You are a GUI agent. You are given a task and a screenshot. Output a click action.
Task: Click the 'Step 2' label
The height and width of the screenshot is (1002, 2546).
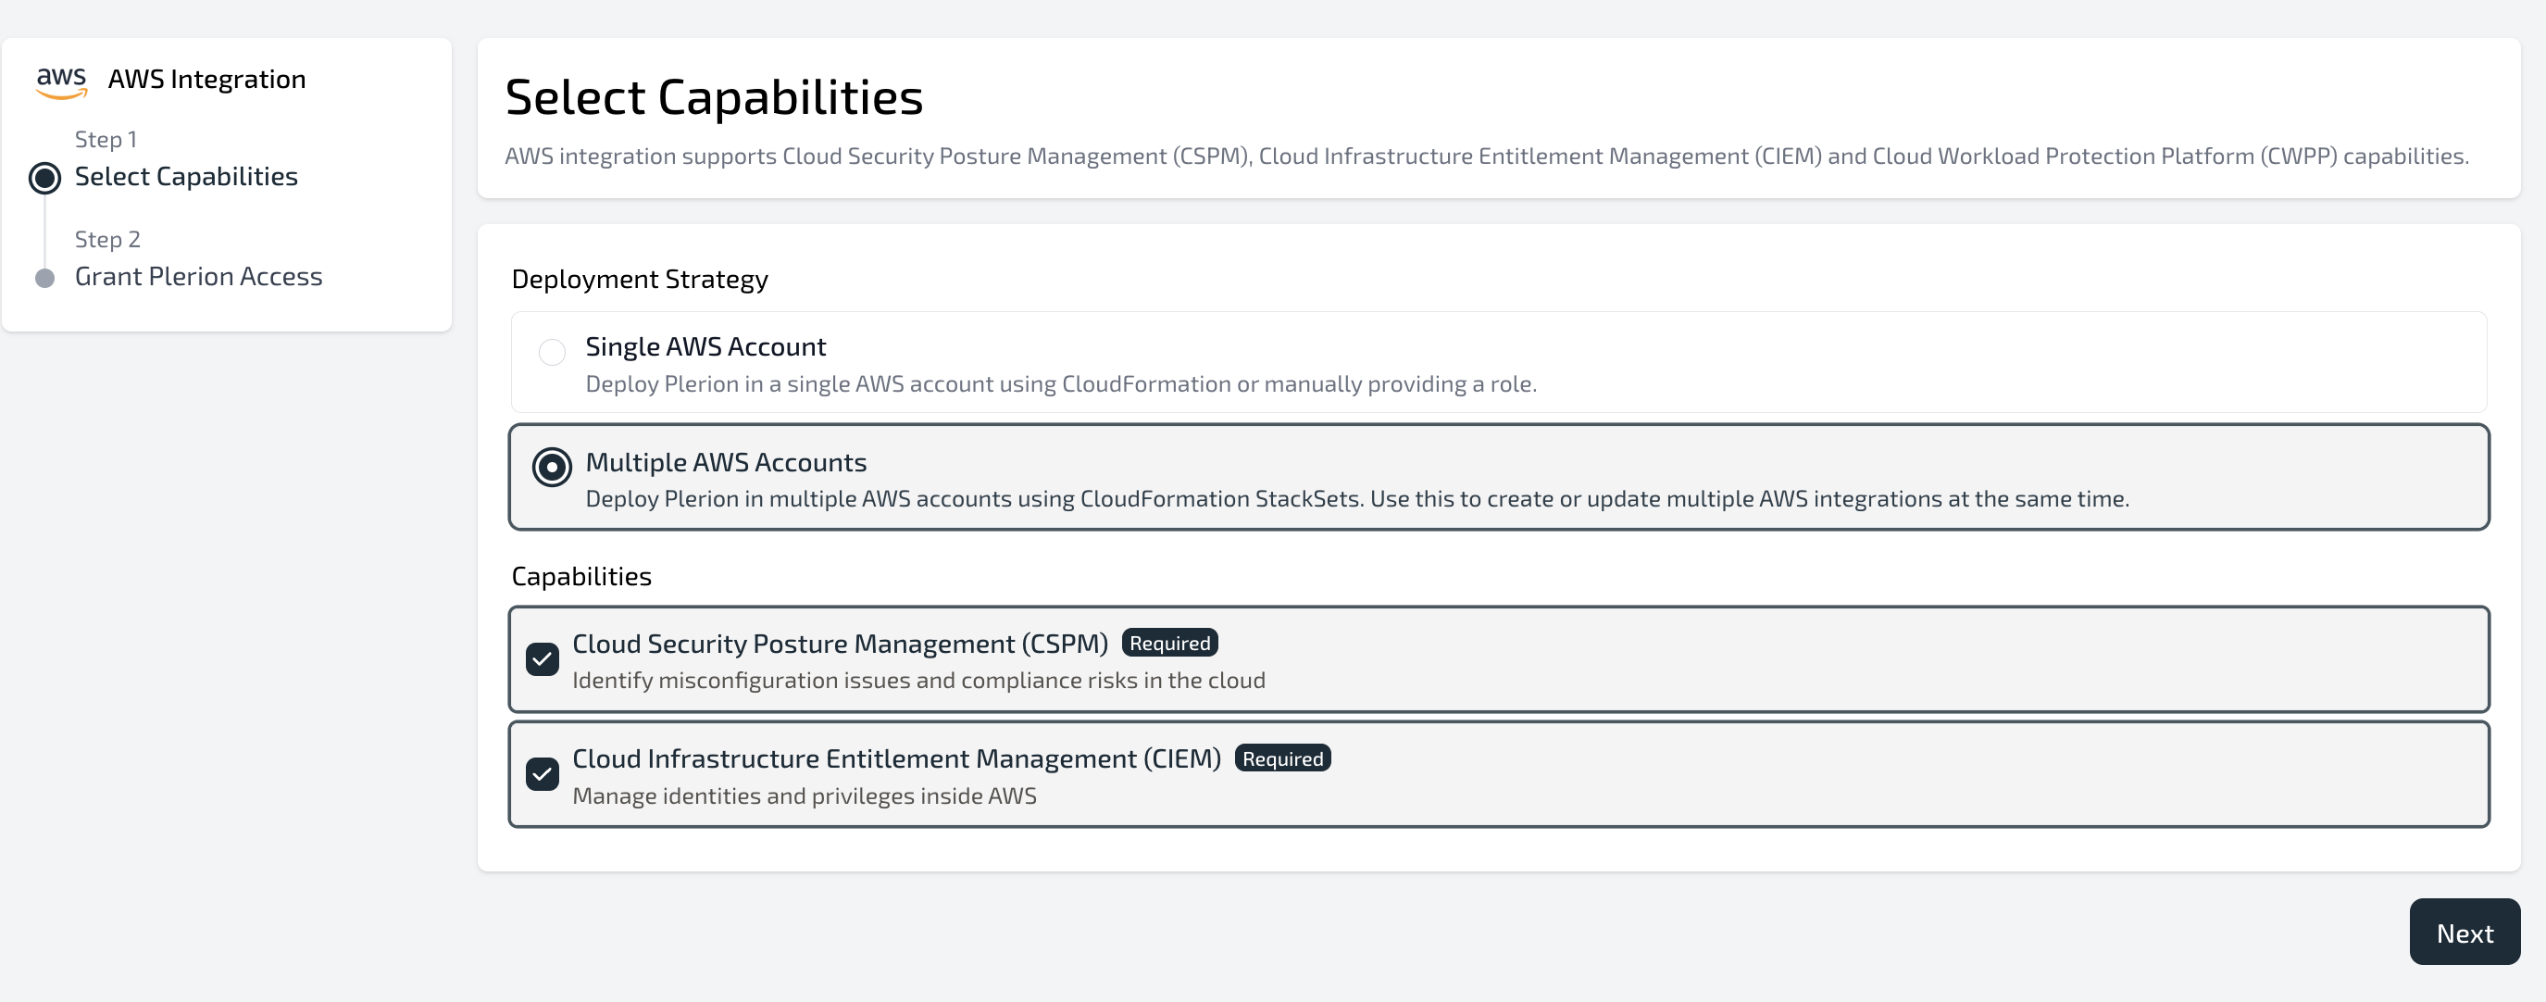(x=107, y=239)
